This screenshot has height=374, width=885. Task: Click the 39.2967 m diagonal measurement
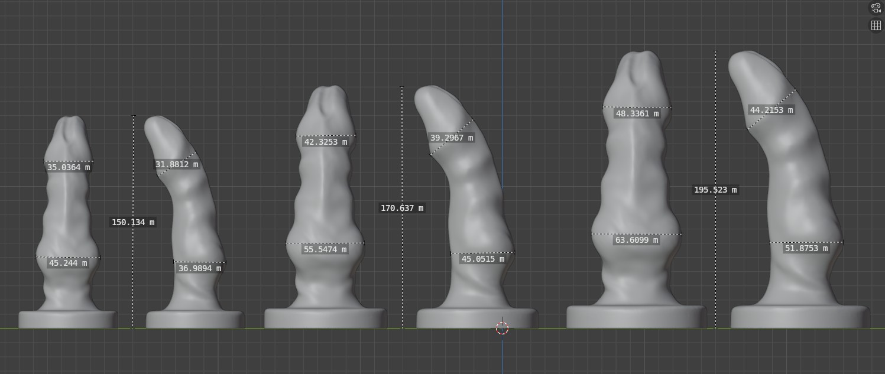coord(452,138)
